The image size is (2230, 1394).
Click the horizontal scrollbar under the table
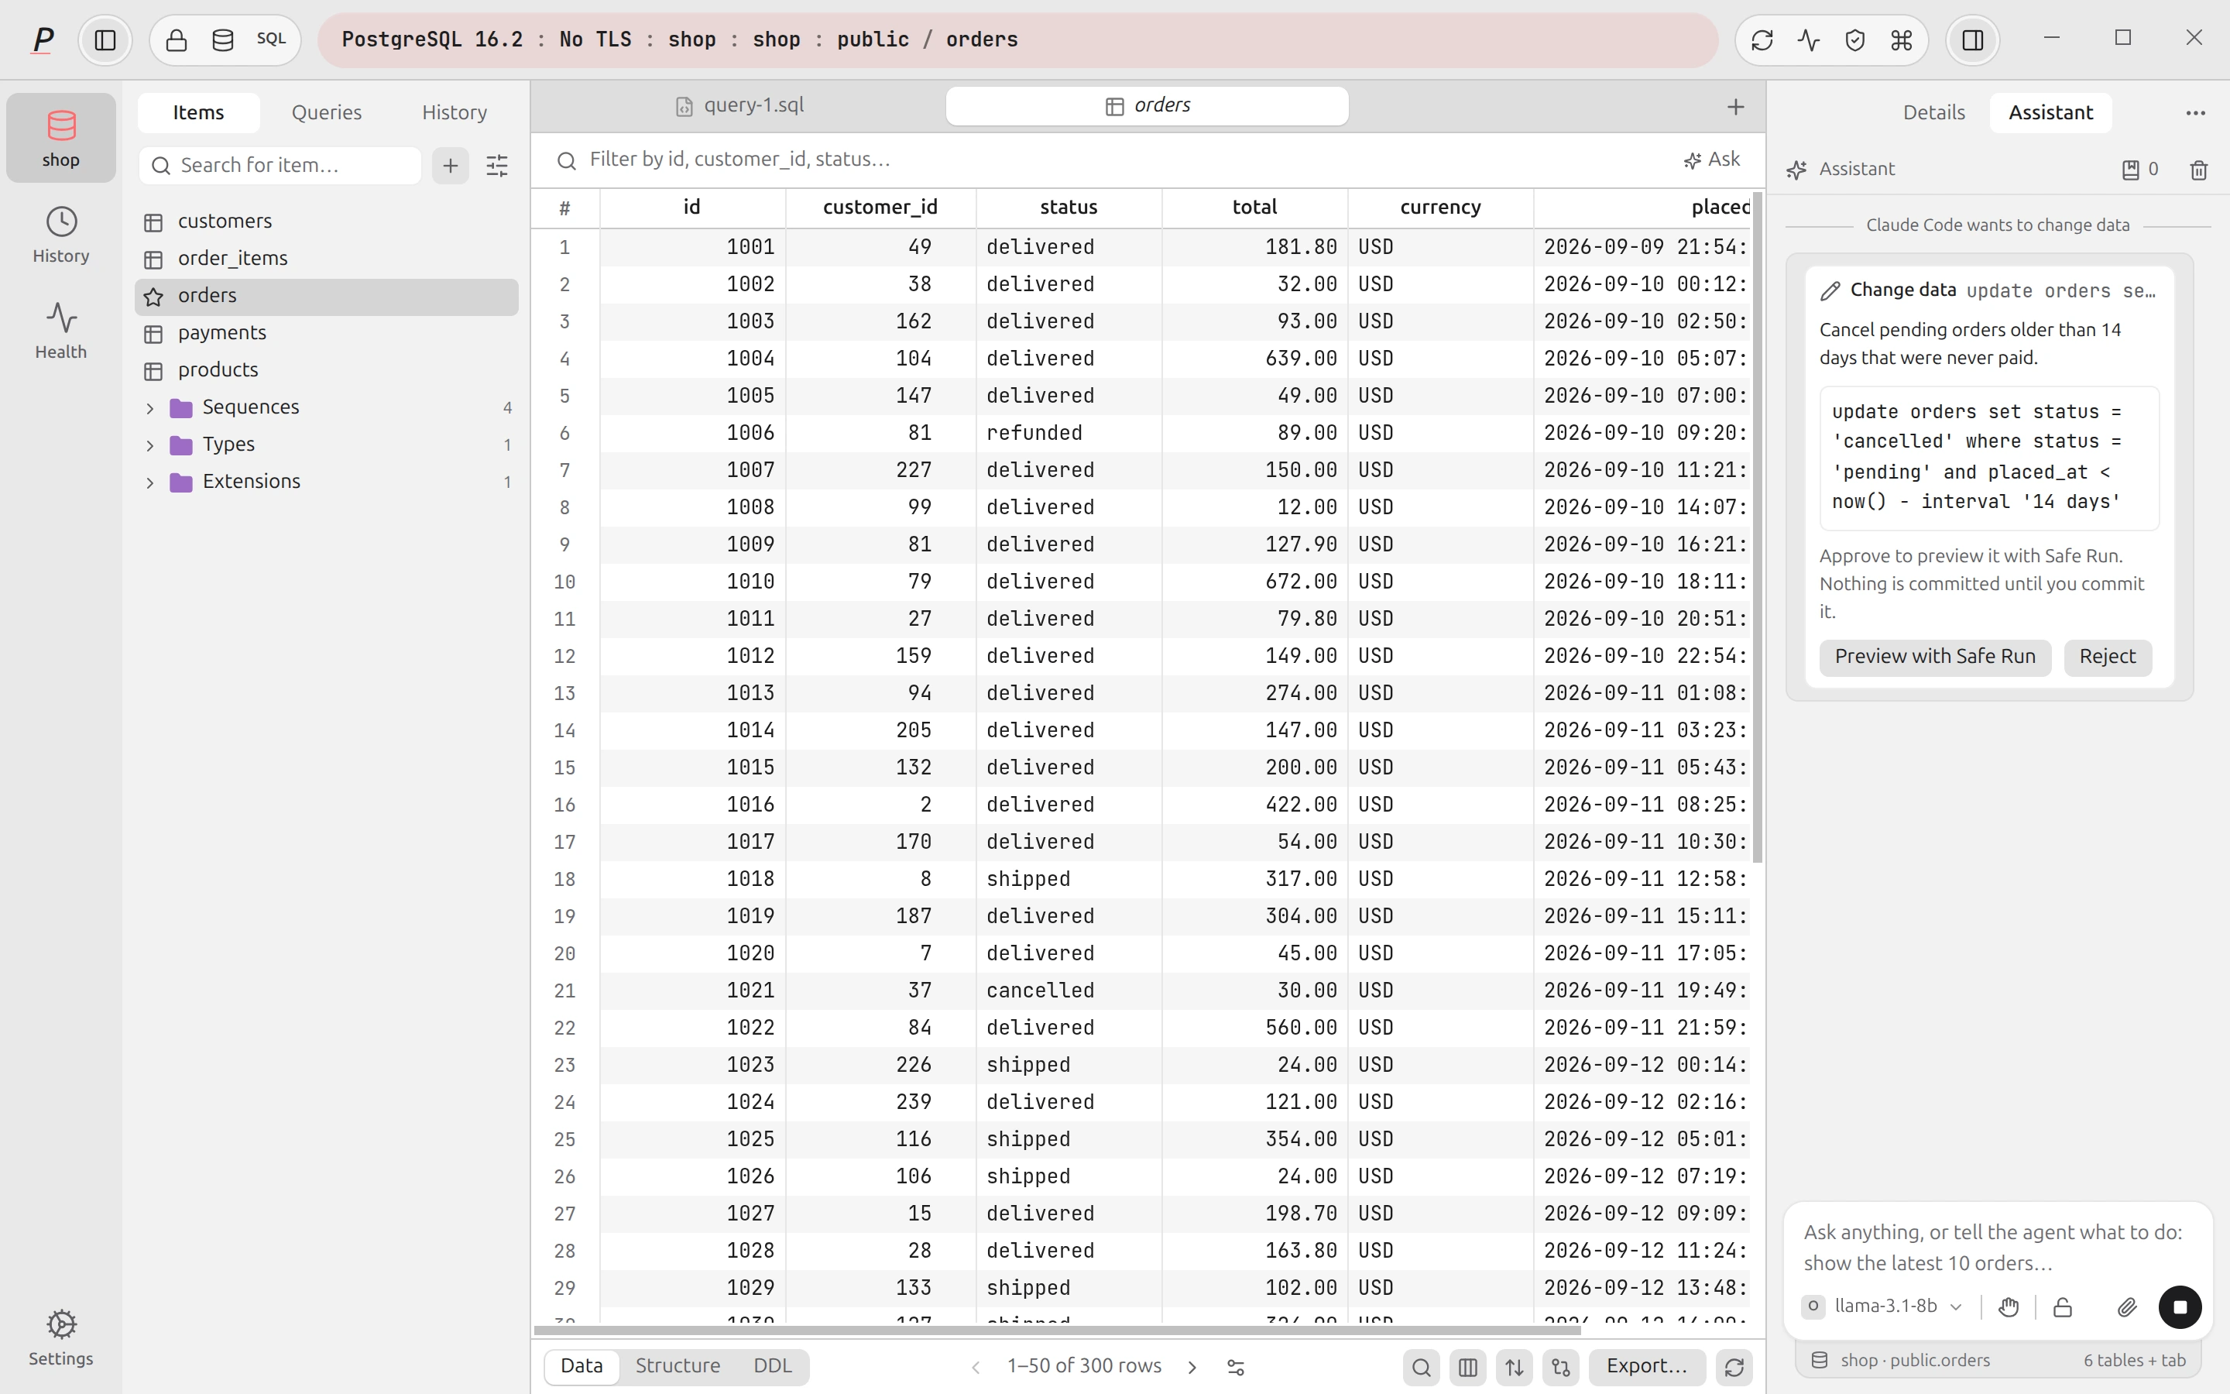(1057, 1330)
